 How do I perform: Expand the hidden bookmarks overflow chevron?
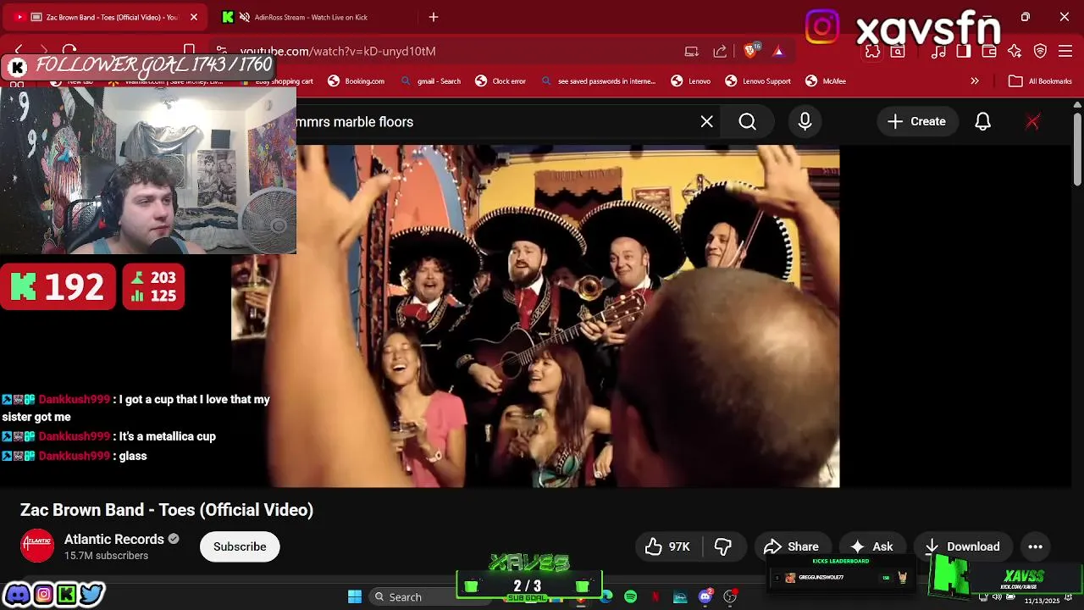(975, 81)
